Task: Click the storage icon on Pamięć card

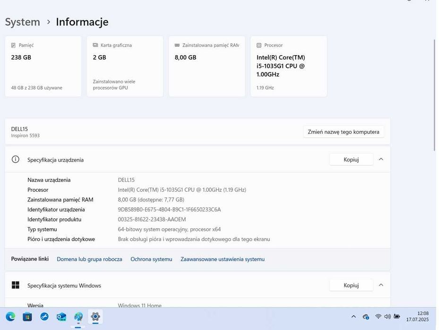Action: 13,45
